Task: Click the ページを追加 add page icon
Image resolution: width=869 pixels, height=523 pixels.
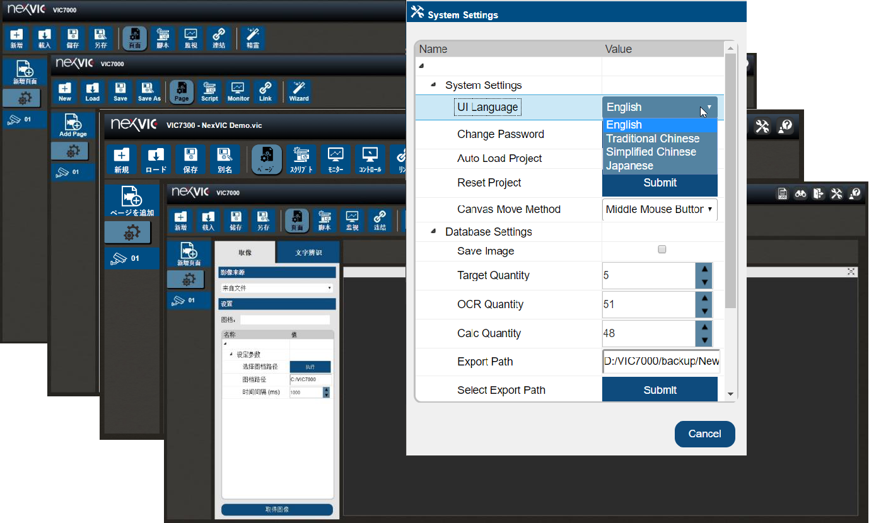Action: tap(132, 201)
